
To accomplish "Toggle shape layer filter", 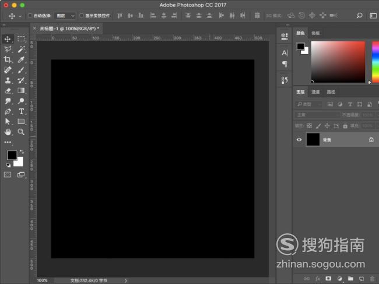I will (x=360, y=104).
